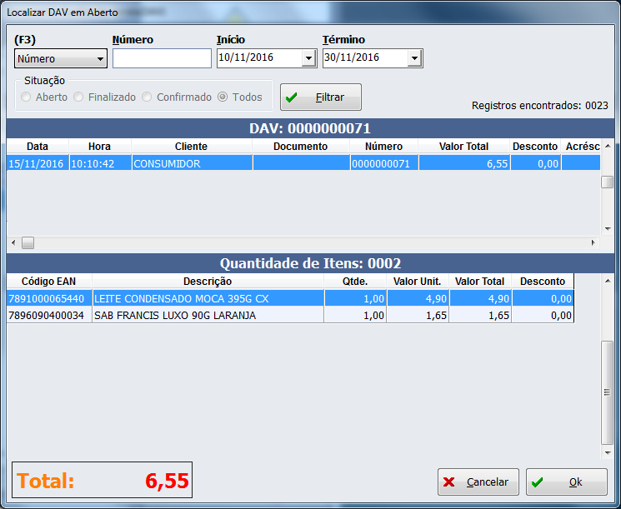The height and width of the screenshot is (509, 621).
Task: Click the right arrow of DAV horizontal scrollbar
Action: click(593, 242)
